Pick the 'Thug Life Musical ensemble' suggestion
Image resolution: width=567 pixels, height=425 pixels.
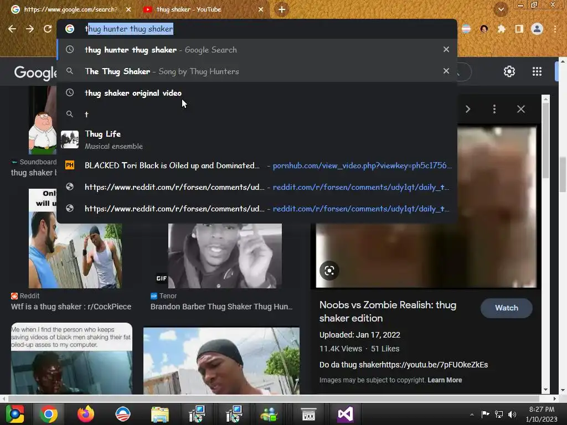point(257,139)
